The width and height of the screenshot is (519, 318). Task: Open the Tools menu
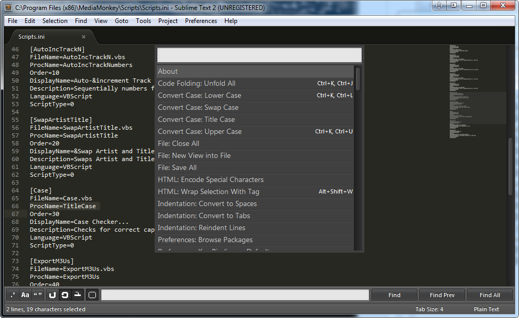(x=143, y=21)
